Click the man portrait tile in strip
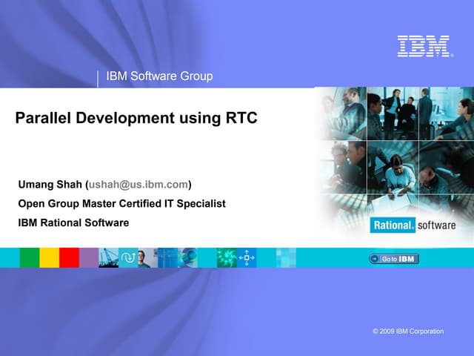The width and height of the screenshot is (474, 356). point(145,257)
